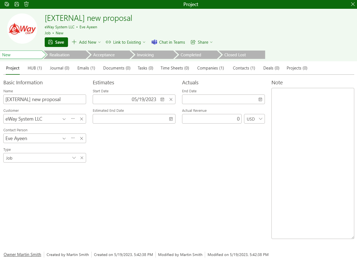Select the Project tab

click(13, 68)
